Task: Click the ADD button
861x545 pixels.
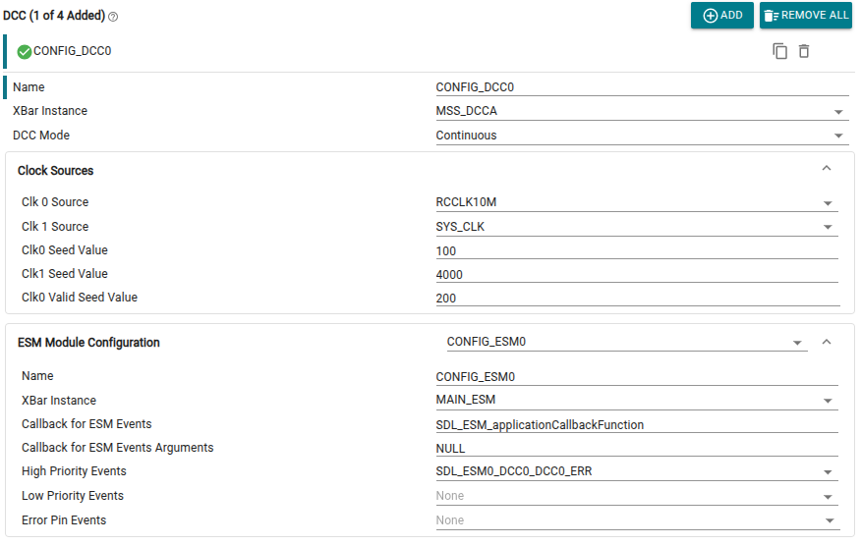Action: [x=721, y=16]
